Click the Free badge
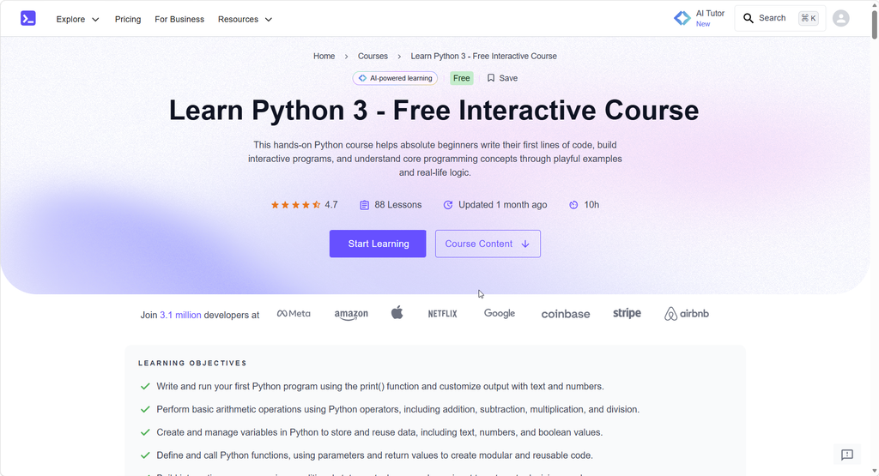This screenshot has width=879, height=476. (x=461, y=78)
